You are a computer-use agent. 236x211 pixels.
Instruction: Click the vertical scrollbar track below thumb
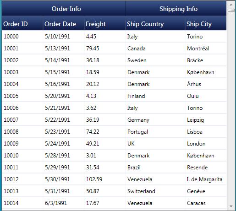pyautogui.click(x=231, y=107)
